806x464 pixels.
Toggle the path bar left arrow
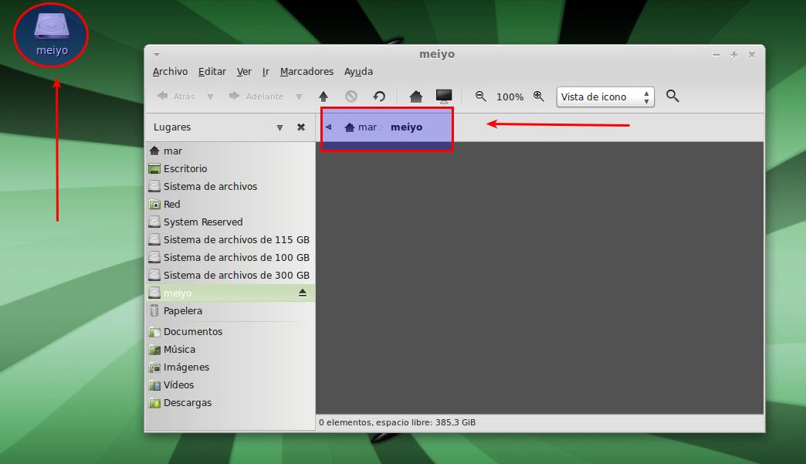[x=329, y=127]
